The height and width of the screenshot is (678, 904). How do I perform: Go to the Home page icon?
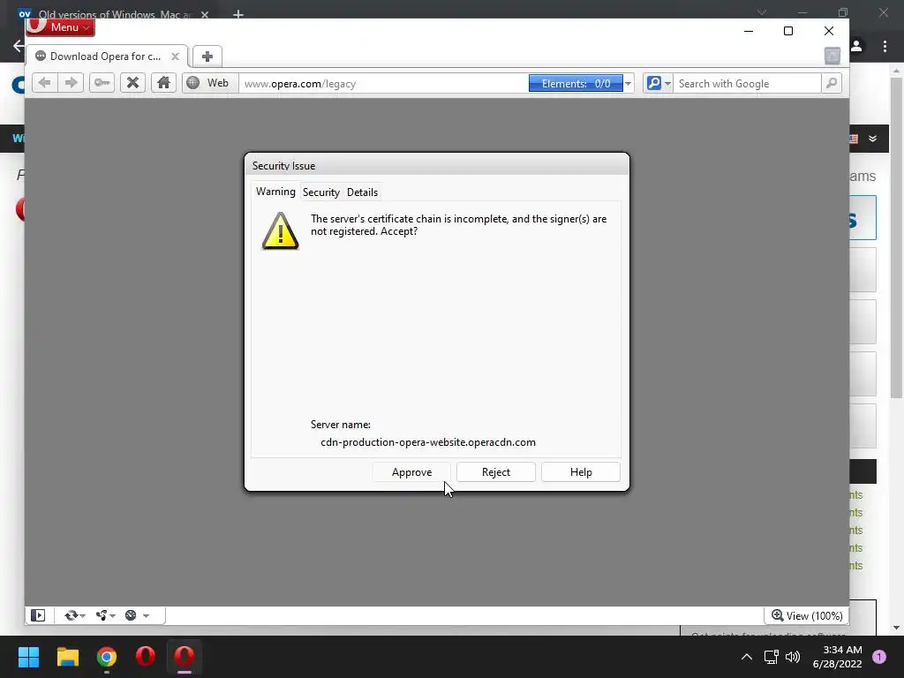163,83
